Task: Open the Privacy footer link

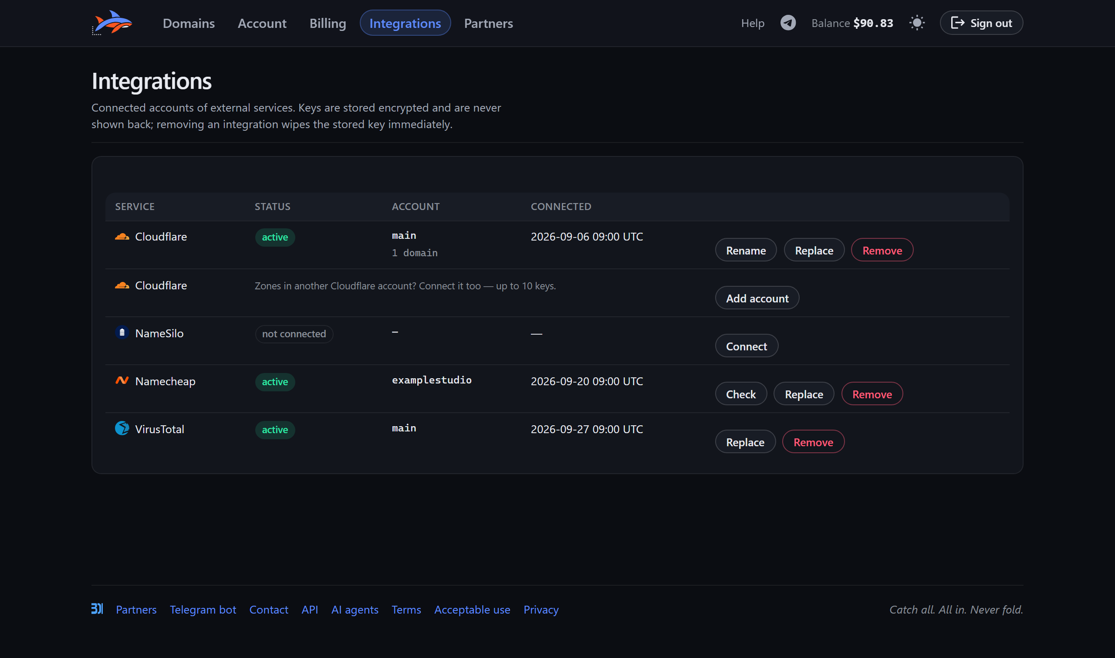Action: 541,610
